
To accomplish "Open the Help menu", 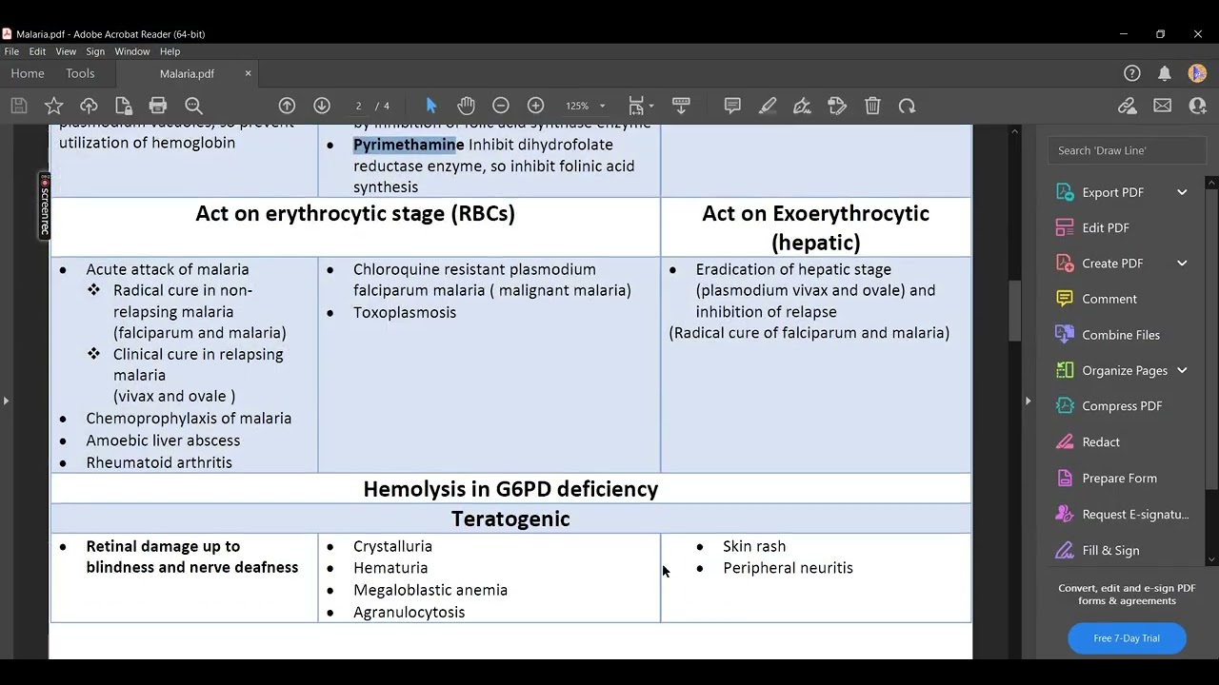I will 170,51.
